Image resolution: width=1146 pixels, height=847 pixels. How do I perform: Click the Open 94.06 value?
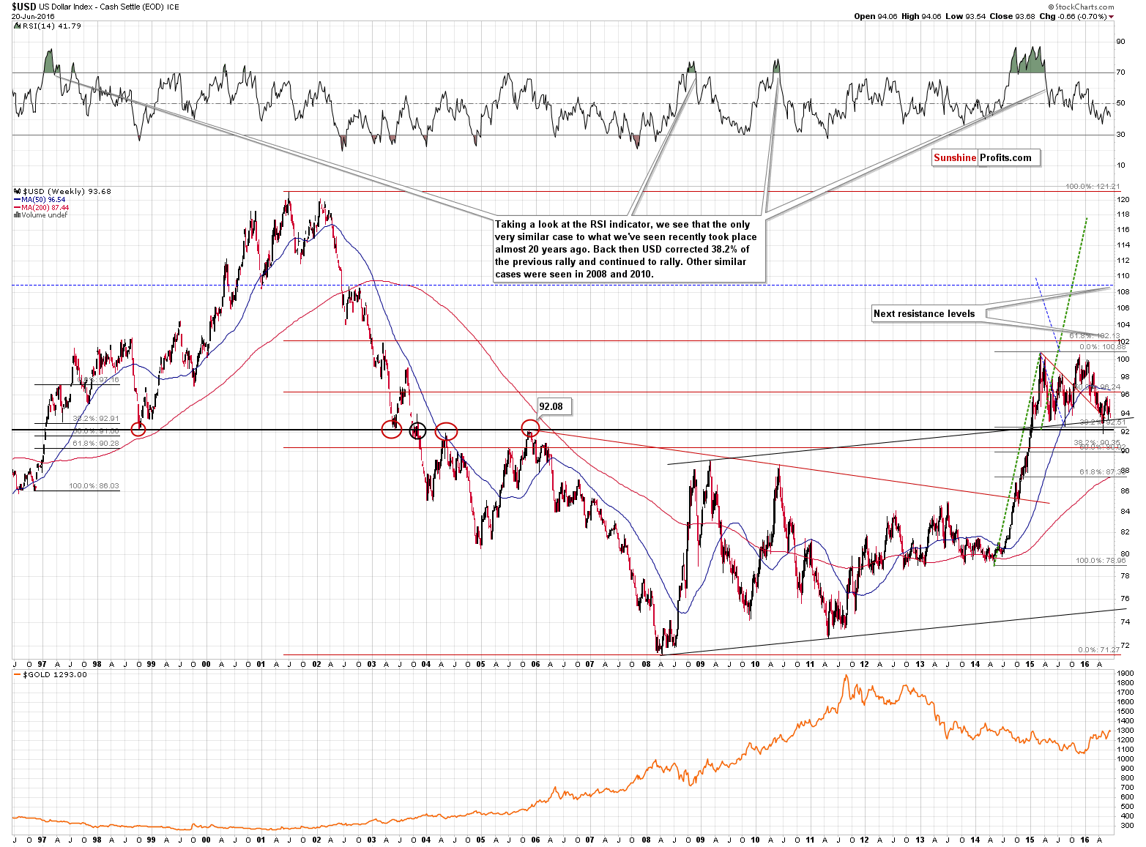876,16
